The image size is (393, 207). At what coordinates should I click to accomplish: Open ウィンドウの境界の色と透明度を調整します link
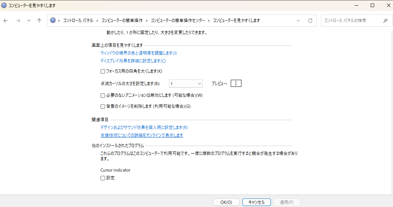coord(138,53)
